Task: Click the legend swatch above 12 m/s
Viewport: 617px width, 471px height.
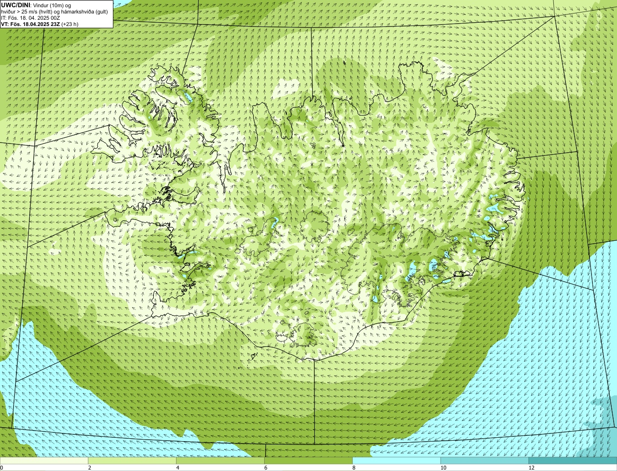Action: tap(573, 461)
